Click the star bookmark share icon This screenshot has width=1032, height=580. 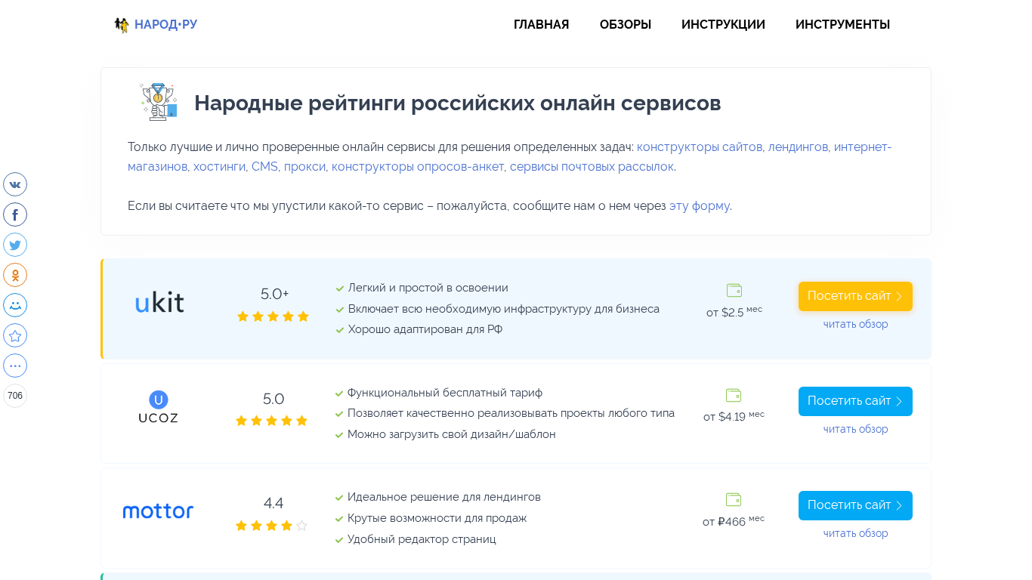(15, 335)
